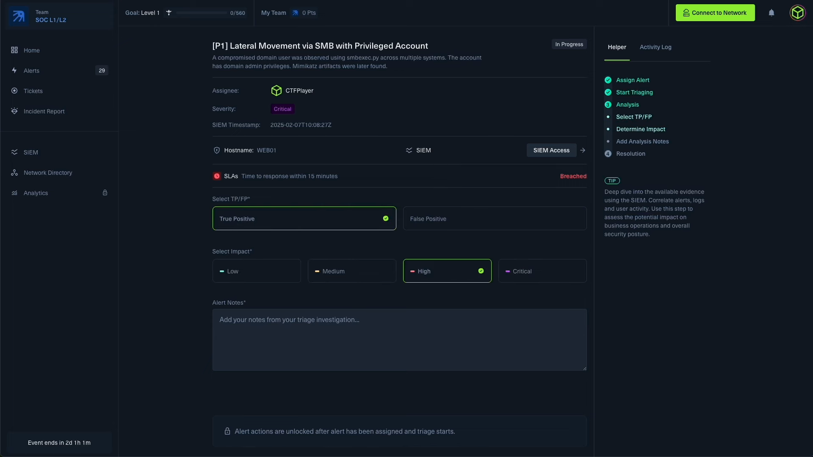
Task: Click the Tickets circle icon
Action: tap(14, 91)
